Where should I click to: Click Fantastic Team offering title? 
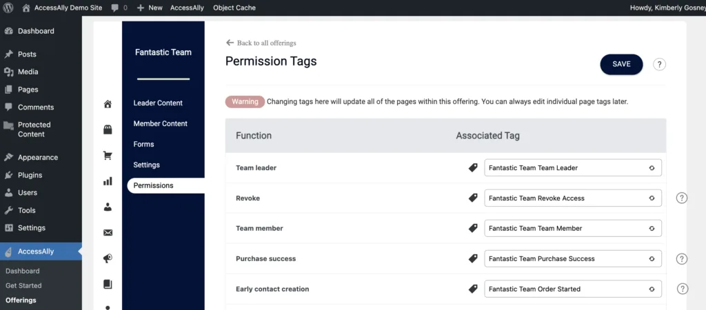[163, 52]
